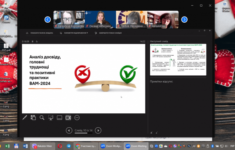Select the pen and laser pointer tool
This screenshot has width=235, height=150.
tap(25, 117)
